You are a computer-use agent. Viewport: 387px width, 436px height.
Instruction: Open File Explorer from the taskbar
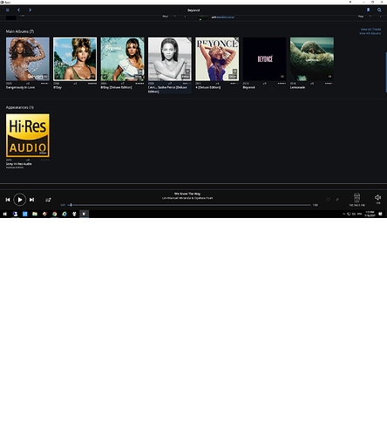(x=35, y=214)
